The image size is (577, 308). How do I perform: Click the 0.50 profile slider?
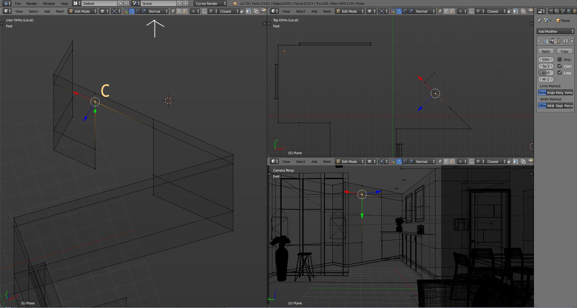coord(546,73)
